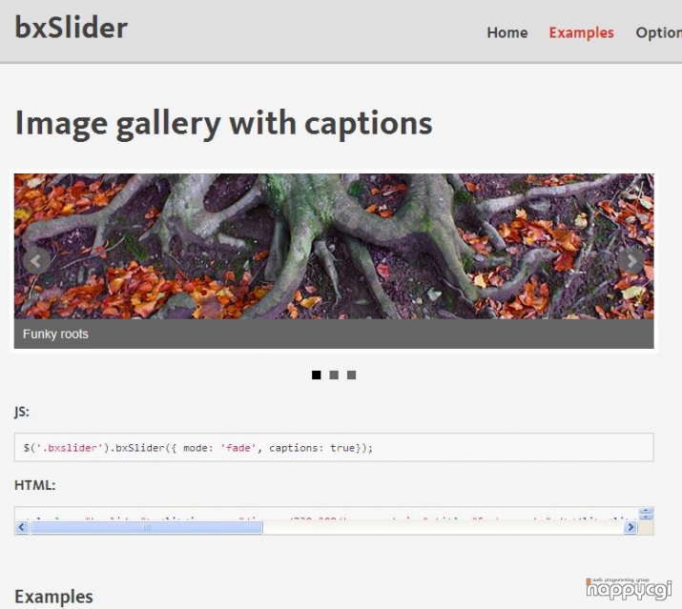The height and width of the screenshot is (609, 682).
Task: Open the Home menu item
Action: pos(507,32)
